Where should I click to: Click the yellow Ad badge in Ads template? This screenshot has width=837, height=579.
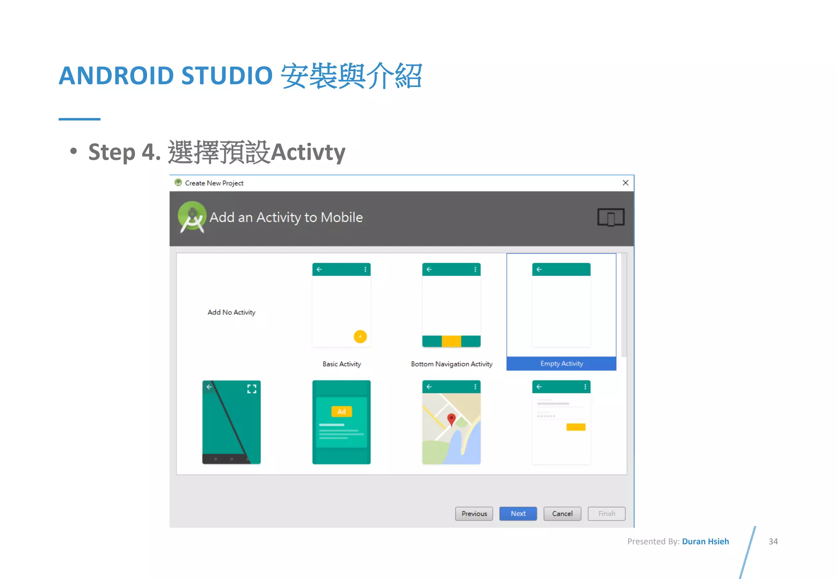click(341, 412)
